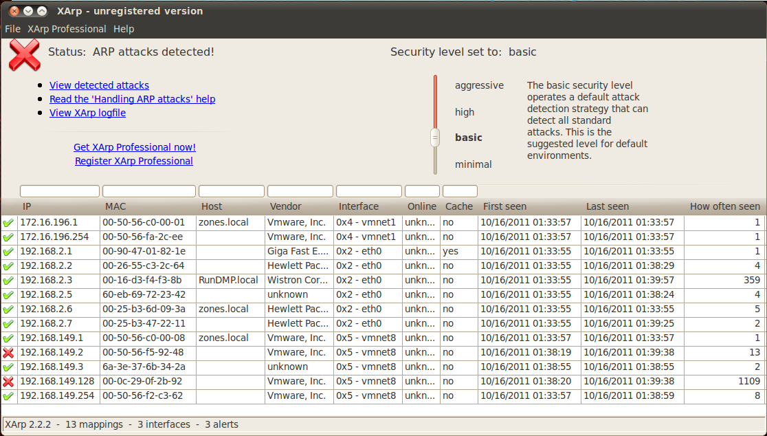Click the green checkmark beside 172.16.196.1
The height and width of the screenshot is (436, 767).
(9, 222)
